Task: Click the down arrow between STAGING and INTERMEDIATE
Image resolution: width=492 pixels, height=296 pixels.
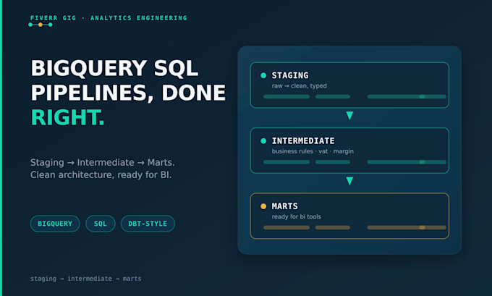Action: click(349, 116)
